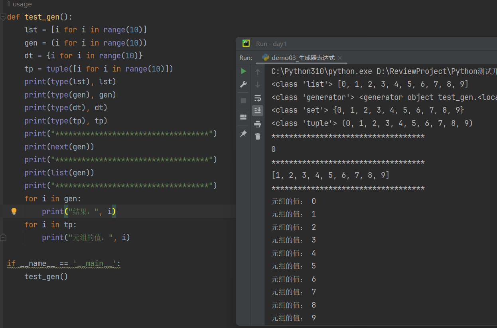Click output line '元组的值： 8'
The width and height of the screenshot is (497, 328).
(294, 305)
